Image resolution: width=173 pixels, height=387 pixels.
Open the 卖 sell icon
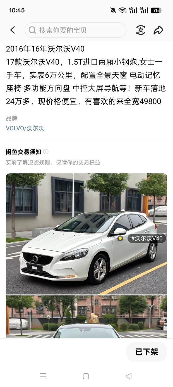[x=141, y=30]
